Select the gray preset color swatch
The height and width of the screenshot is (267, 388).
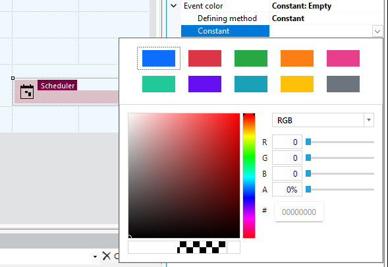tap(343, 84)
